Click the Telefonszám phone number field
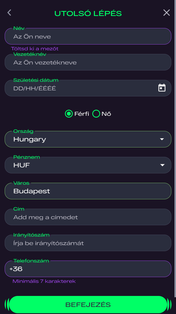 tap(88, 269)
